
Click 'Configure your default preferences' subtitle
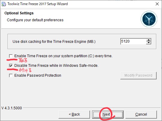pos(35,20)
